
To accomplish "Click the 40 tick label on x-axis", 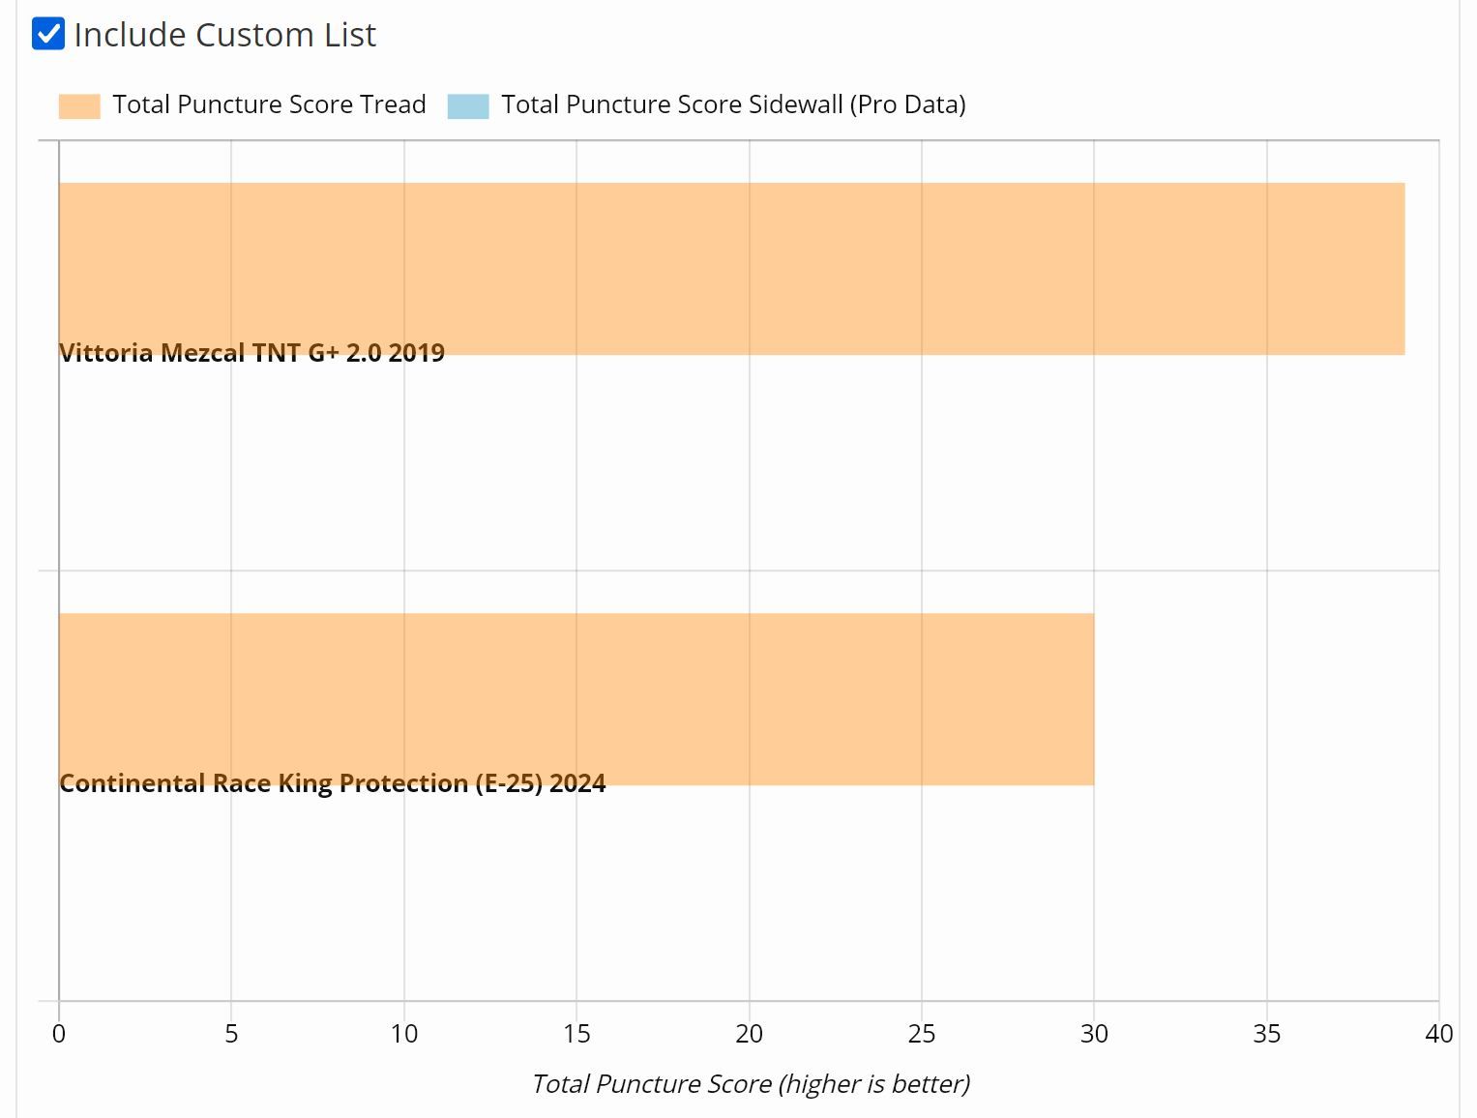I will (1438, 1034).
